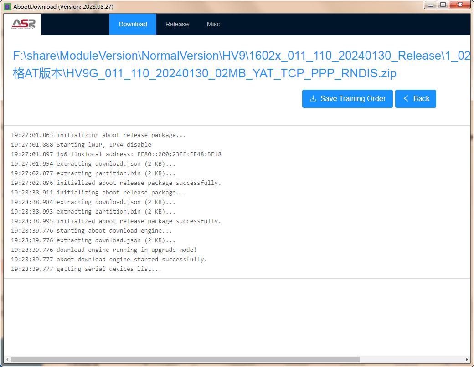Click the AbootDownload app icon in title bar
This screenshot has height=367, width=474.
(x=7, y=6)
